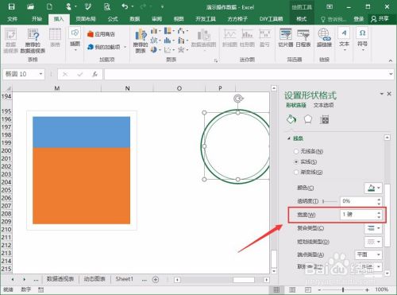Viewport: 397px width, 295px height.
Task: Switch to the Formulas (公式) tab
Action: 113,19
